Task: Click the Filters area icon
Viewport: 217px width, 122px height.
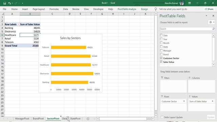Action: click(x=162, y=78)
